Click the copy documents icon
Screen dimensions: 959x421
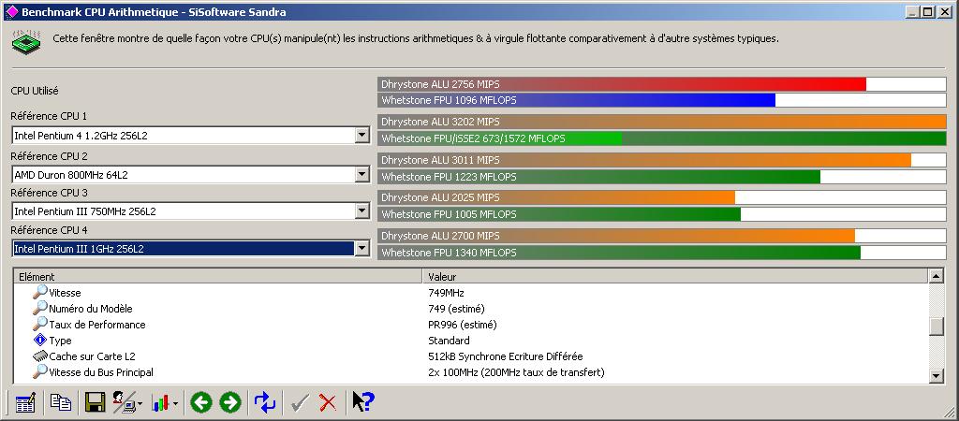click(x=61, y=402)
